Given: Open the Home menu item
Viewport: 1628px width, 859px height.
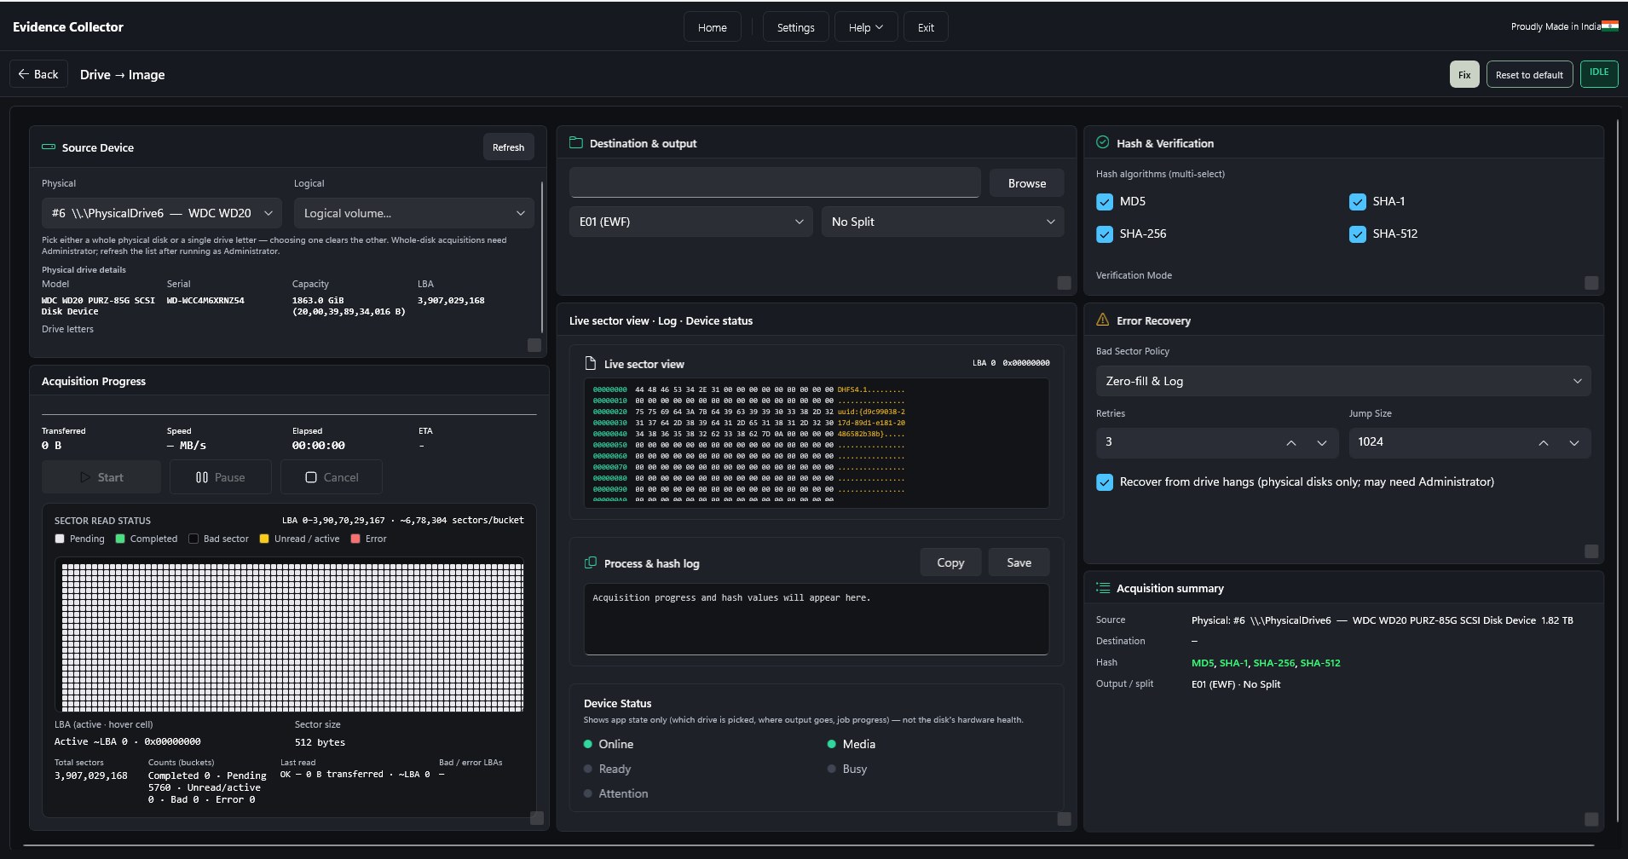Looking at the screenshot, I should coord(713,27).
